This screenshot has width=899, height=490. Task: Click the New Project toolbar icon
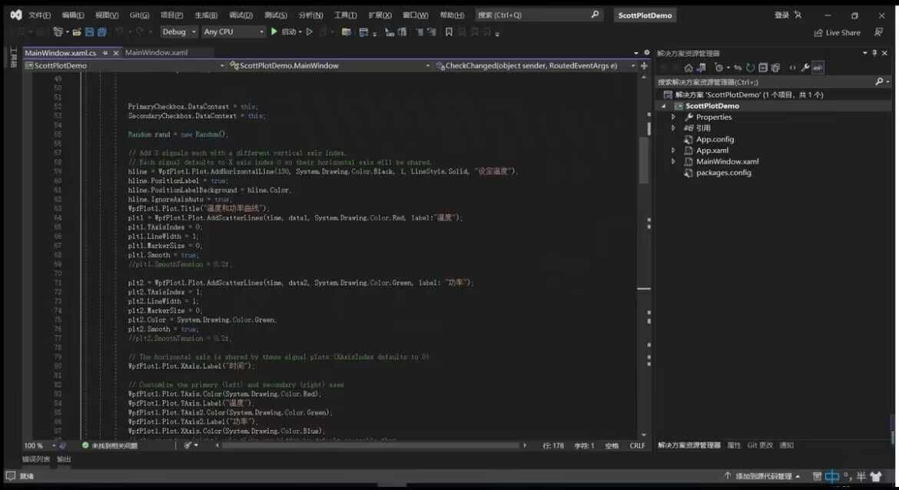tap(58, 32)
